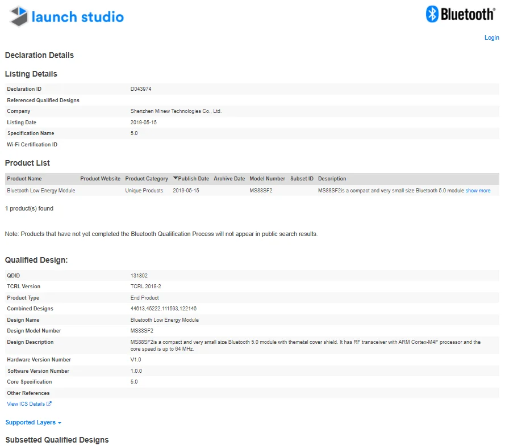
Task: Select company name Shenzhen Minew Technologies
Action: point(176,111)
